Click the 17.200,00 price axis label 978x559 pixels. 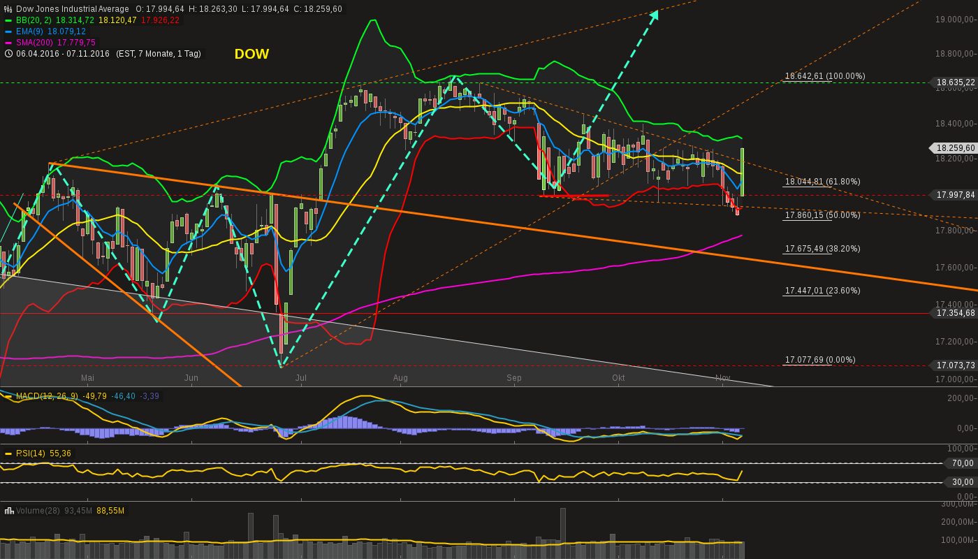pos(956,342)
